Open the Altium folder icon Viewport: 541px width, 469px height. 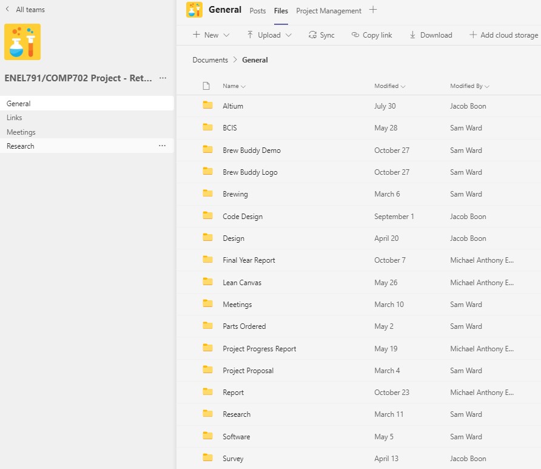click(x=208, y=106)
